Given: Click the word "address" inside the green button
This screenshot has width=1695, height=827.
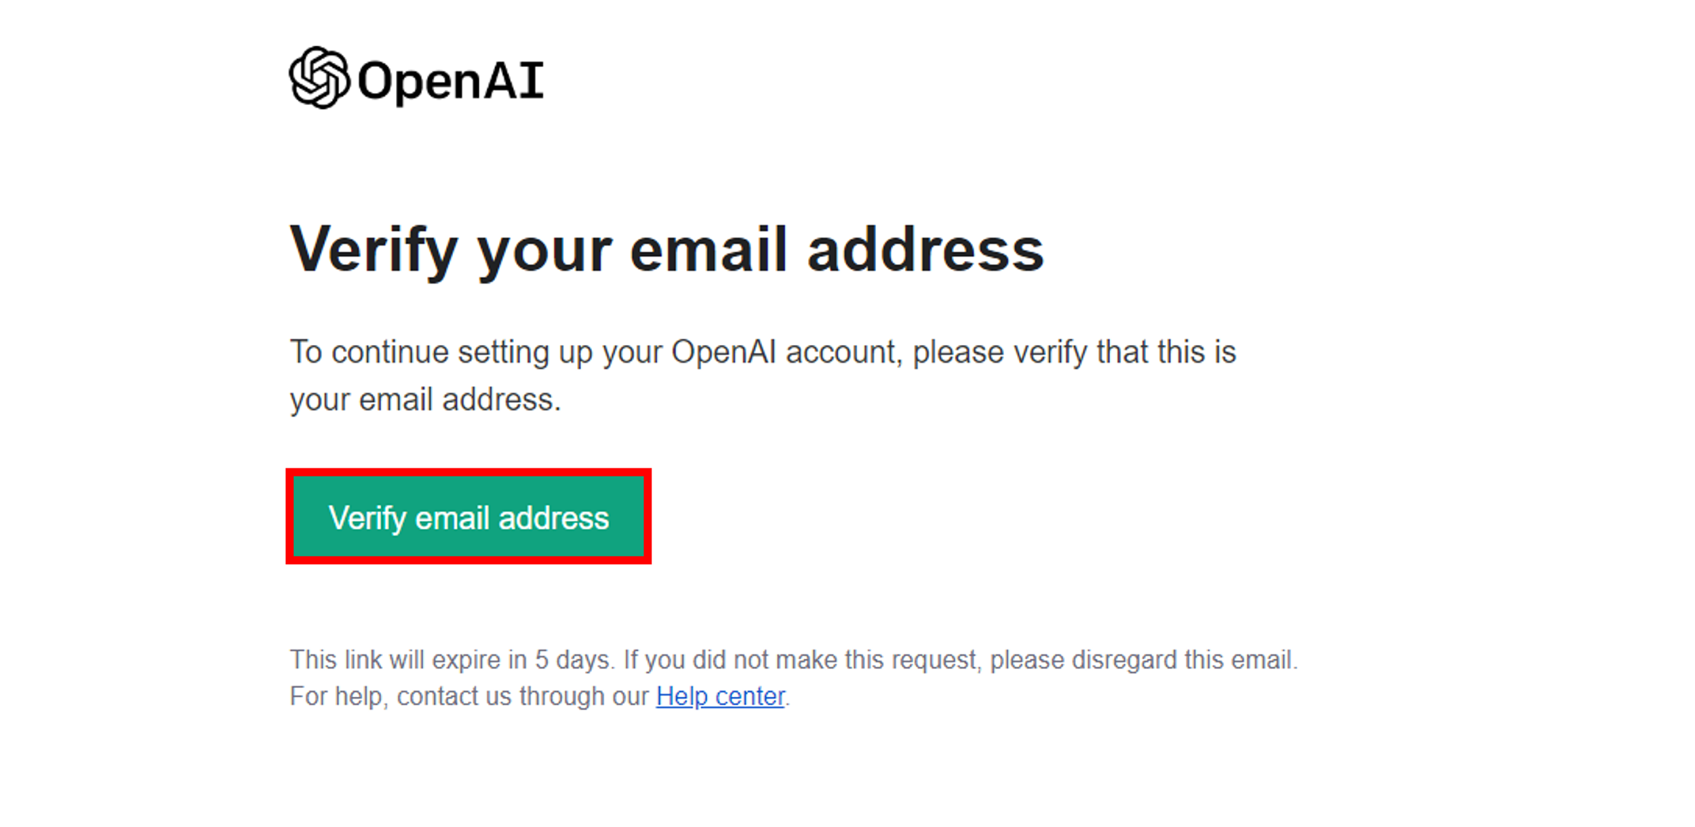Looking at the screenshot, I should pos(554,519).
